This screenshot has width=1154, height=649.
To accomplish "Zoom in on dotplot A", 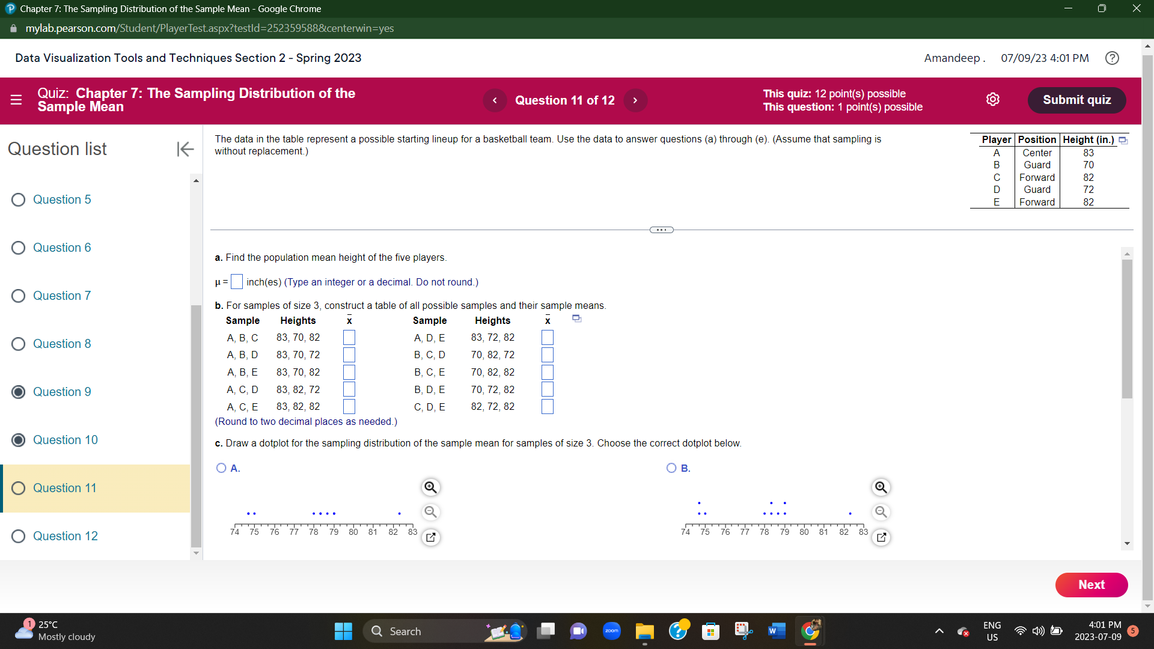I will (430, 487).
